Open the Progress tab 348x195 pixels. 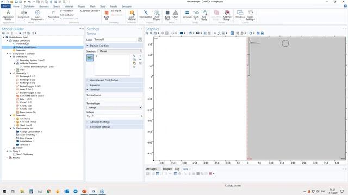pos(167,169)
